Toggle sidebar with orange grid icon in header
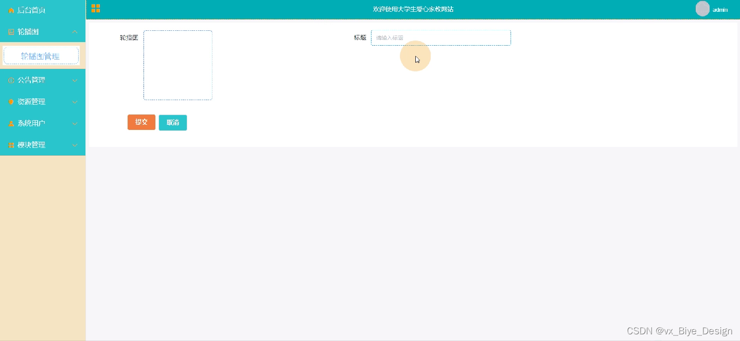The height and width of the screenshot is (341, 740). point(96,8)
